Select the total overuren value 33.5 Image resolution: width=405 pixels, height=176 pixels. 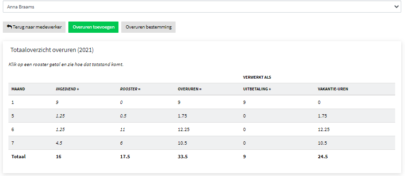point(182,157)
